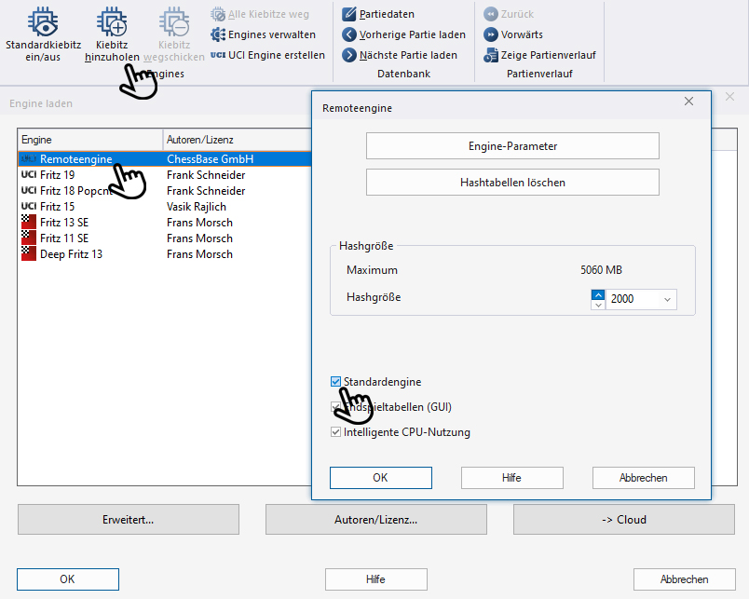Click the Hashgröße value field
Image resolution: width=749 pixels, height=599 pixels.
(x=632, y=300)
